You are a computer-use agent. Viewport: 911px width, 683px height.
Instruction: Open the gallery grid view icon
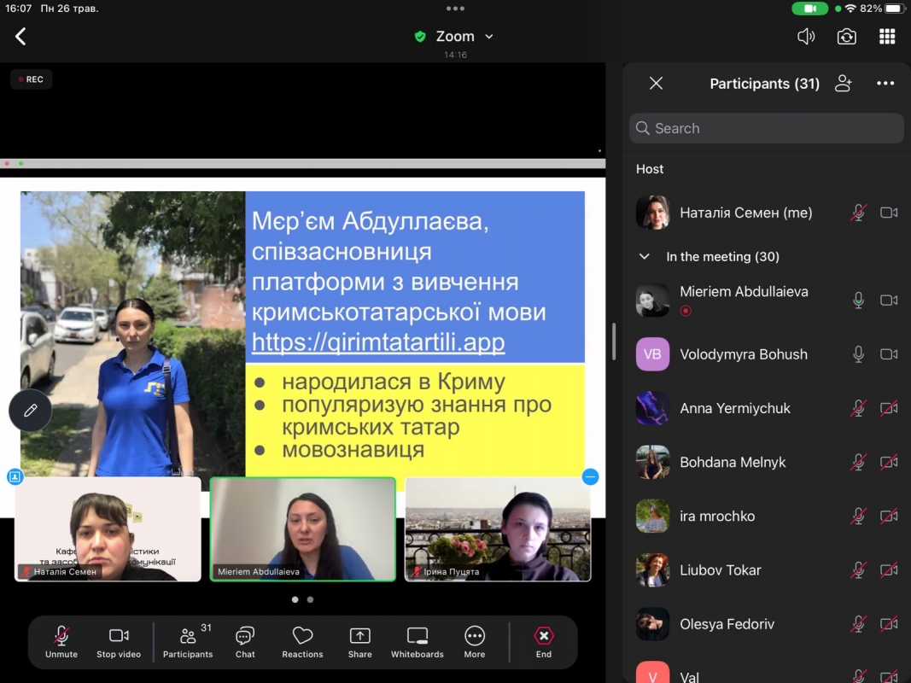pos(887,37)
